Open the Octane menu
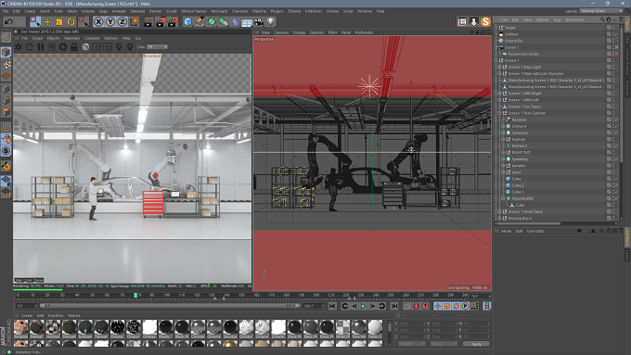 pos(332,11)
